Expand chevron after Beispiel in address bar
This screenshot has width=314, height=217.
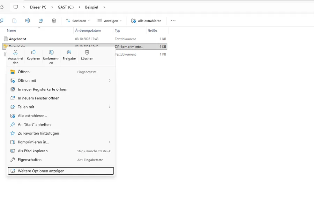click(104, 7)
